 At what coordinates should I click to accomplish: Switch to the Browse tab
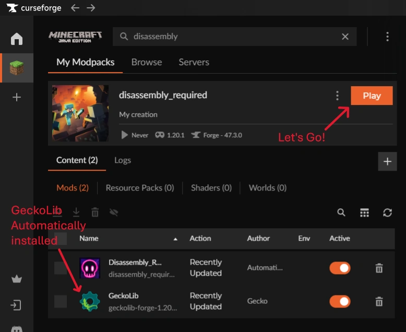[147, 62]
